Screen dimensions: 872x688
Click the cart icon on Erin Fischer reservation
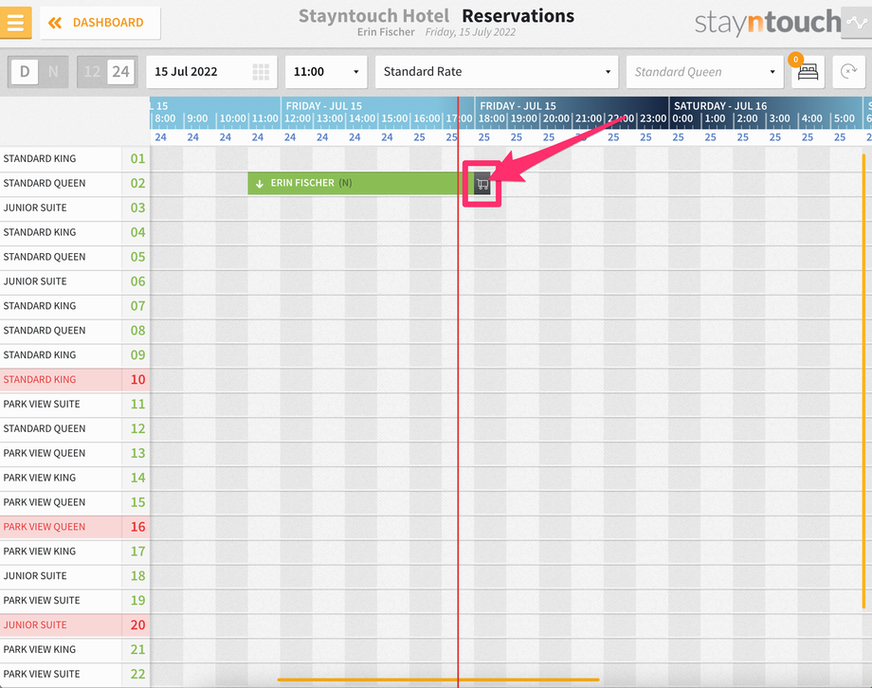pyautogui.click(x=482, y=184)
